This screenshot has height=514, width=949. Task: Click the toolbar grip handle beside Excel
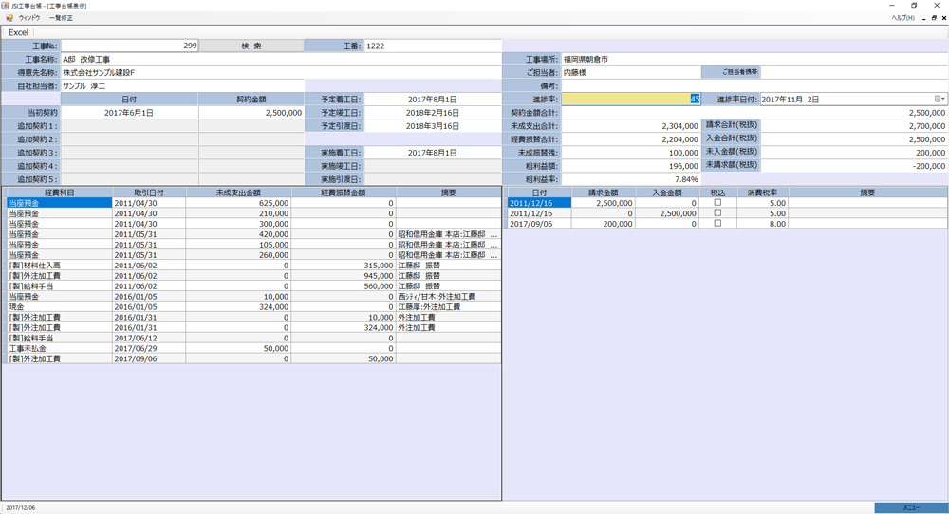tap(4, 32)
